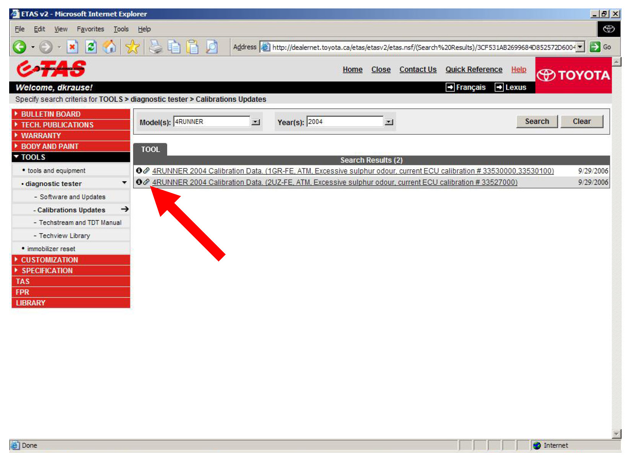Click the paperclip attachment icon for 1GR-FE result
This screenshot has width=635, height=461.
(146, 171)
